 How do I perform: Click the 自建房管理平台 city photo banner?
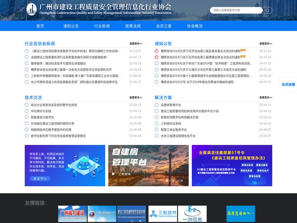pyautogui.click(x=148, y=166)
